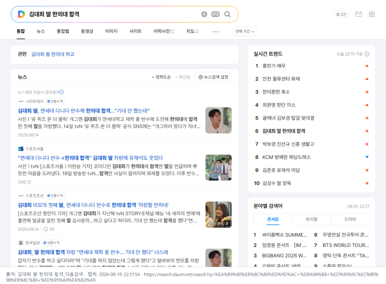Click concert entry BIGBANG 2026 W...

[284, 256]
